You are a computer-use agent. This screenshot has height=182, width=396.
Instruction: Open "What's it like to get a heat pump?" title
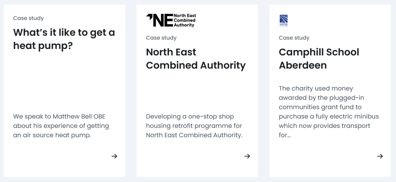(64, 39)
